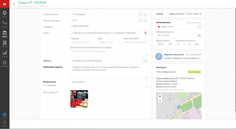Click the map pin icon in the Адрес field

pos(145,33)
